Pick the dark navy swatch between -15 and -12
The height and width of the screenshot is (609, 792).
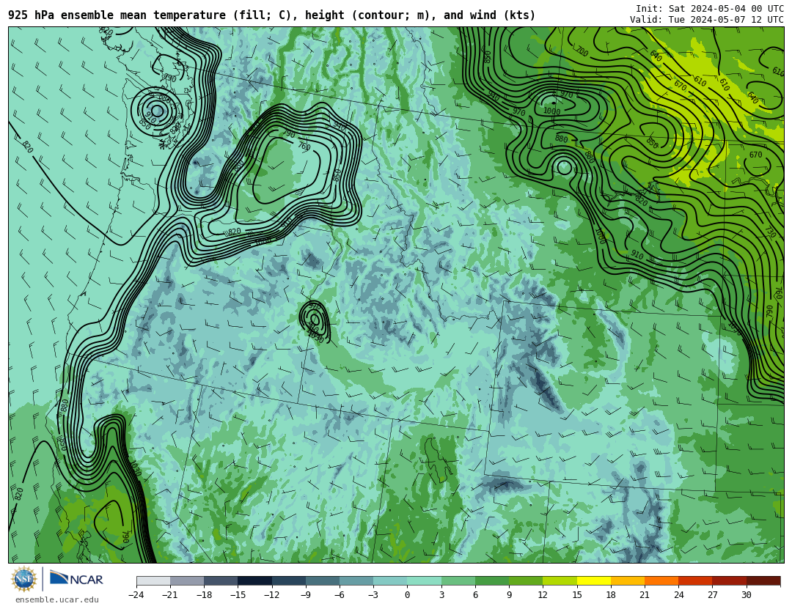(254, 580)
